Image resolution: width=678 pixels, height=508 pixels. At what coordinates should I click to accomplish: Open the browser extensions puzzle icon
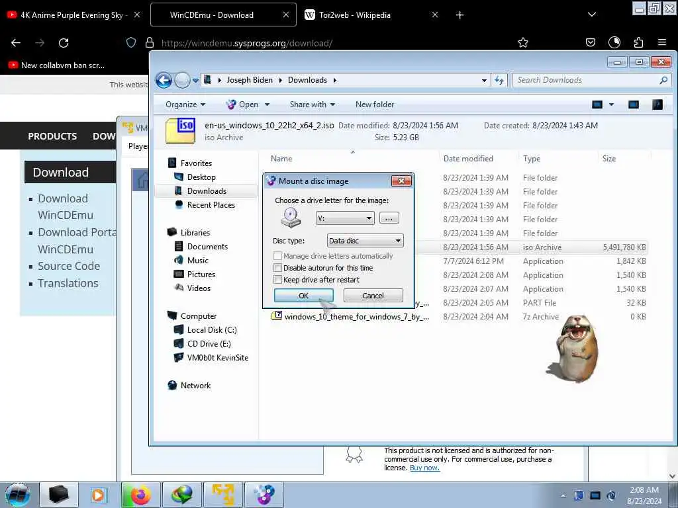[638, 42]
